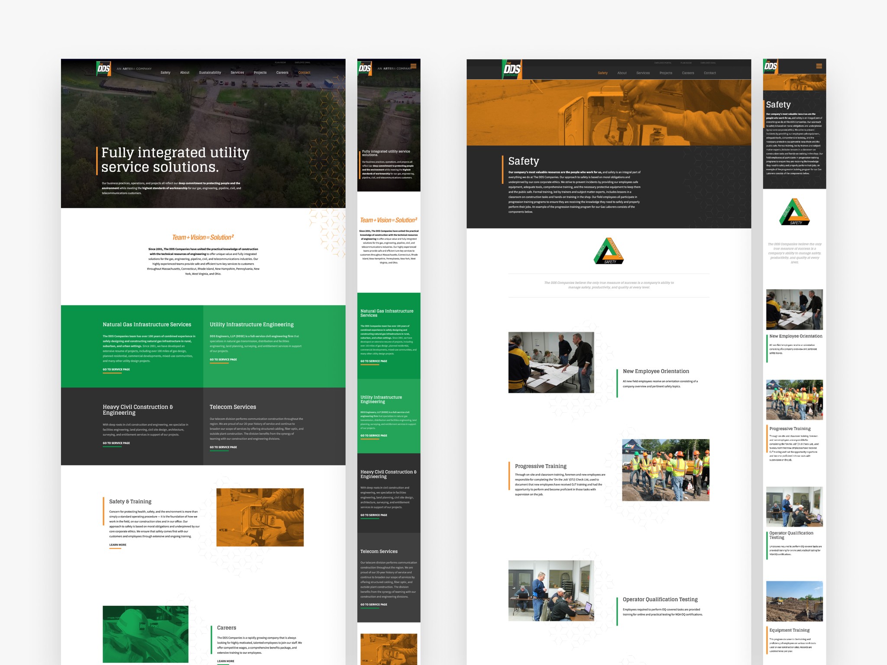Image resolution: width=887 pixels, height=665 pixels.
Task: Open the New Employee Orientation photo on the desktop Safety page
Action: [x=551, y=362]
